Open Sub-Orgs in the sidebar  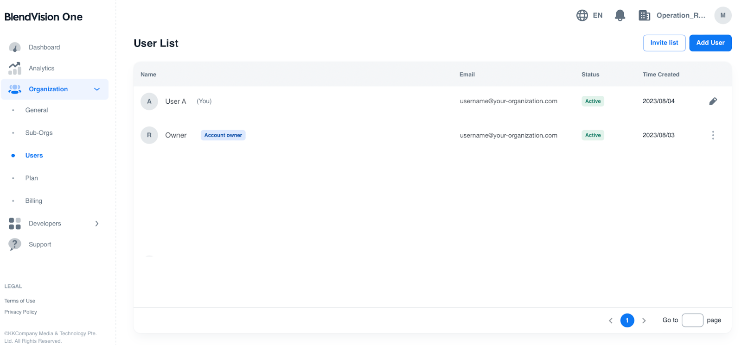pyautogui.click(x=39, y=133)
